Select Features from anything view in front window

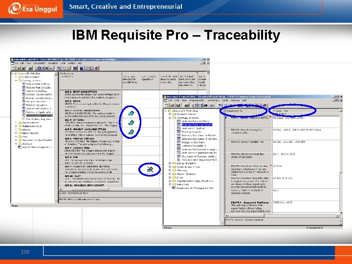pos(195,121)
